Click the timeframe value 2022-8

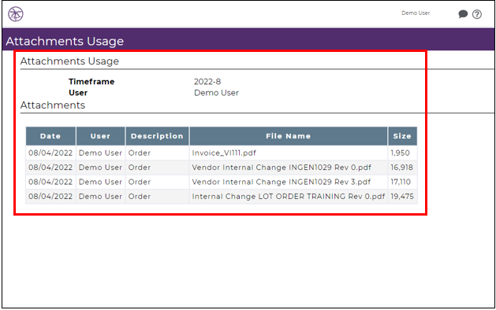[207, 82]
